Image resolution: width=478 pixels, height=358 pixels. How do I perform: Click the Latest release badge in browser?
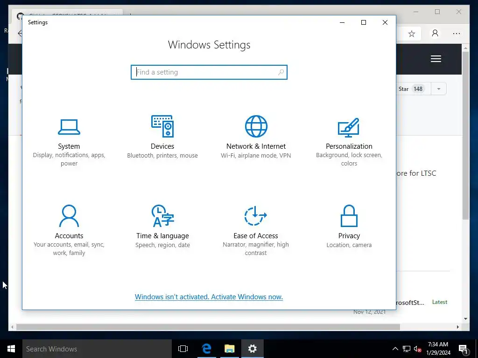coord(440,302)
